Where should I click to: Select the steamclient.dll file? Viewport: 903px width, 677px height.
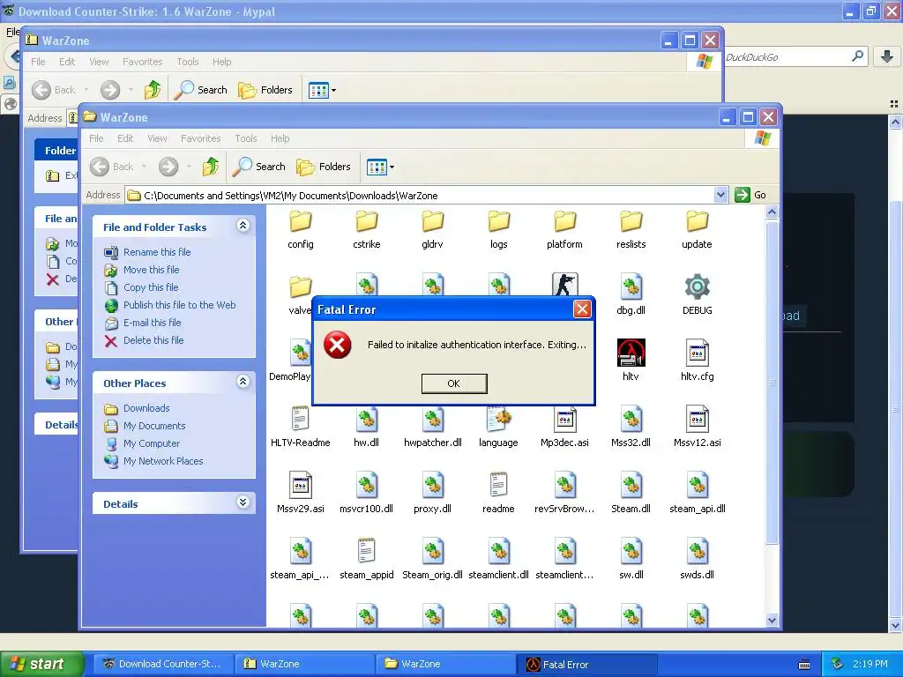click(499, 558)
